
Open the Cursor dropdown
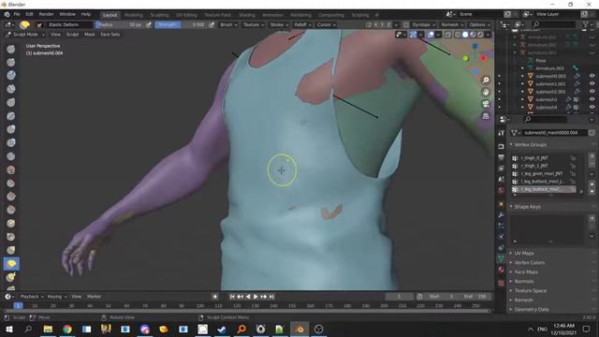click(327, 25)
